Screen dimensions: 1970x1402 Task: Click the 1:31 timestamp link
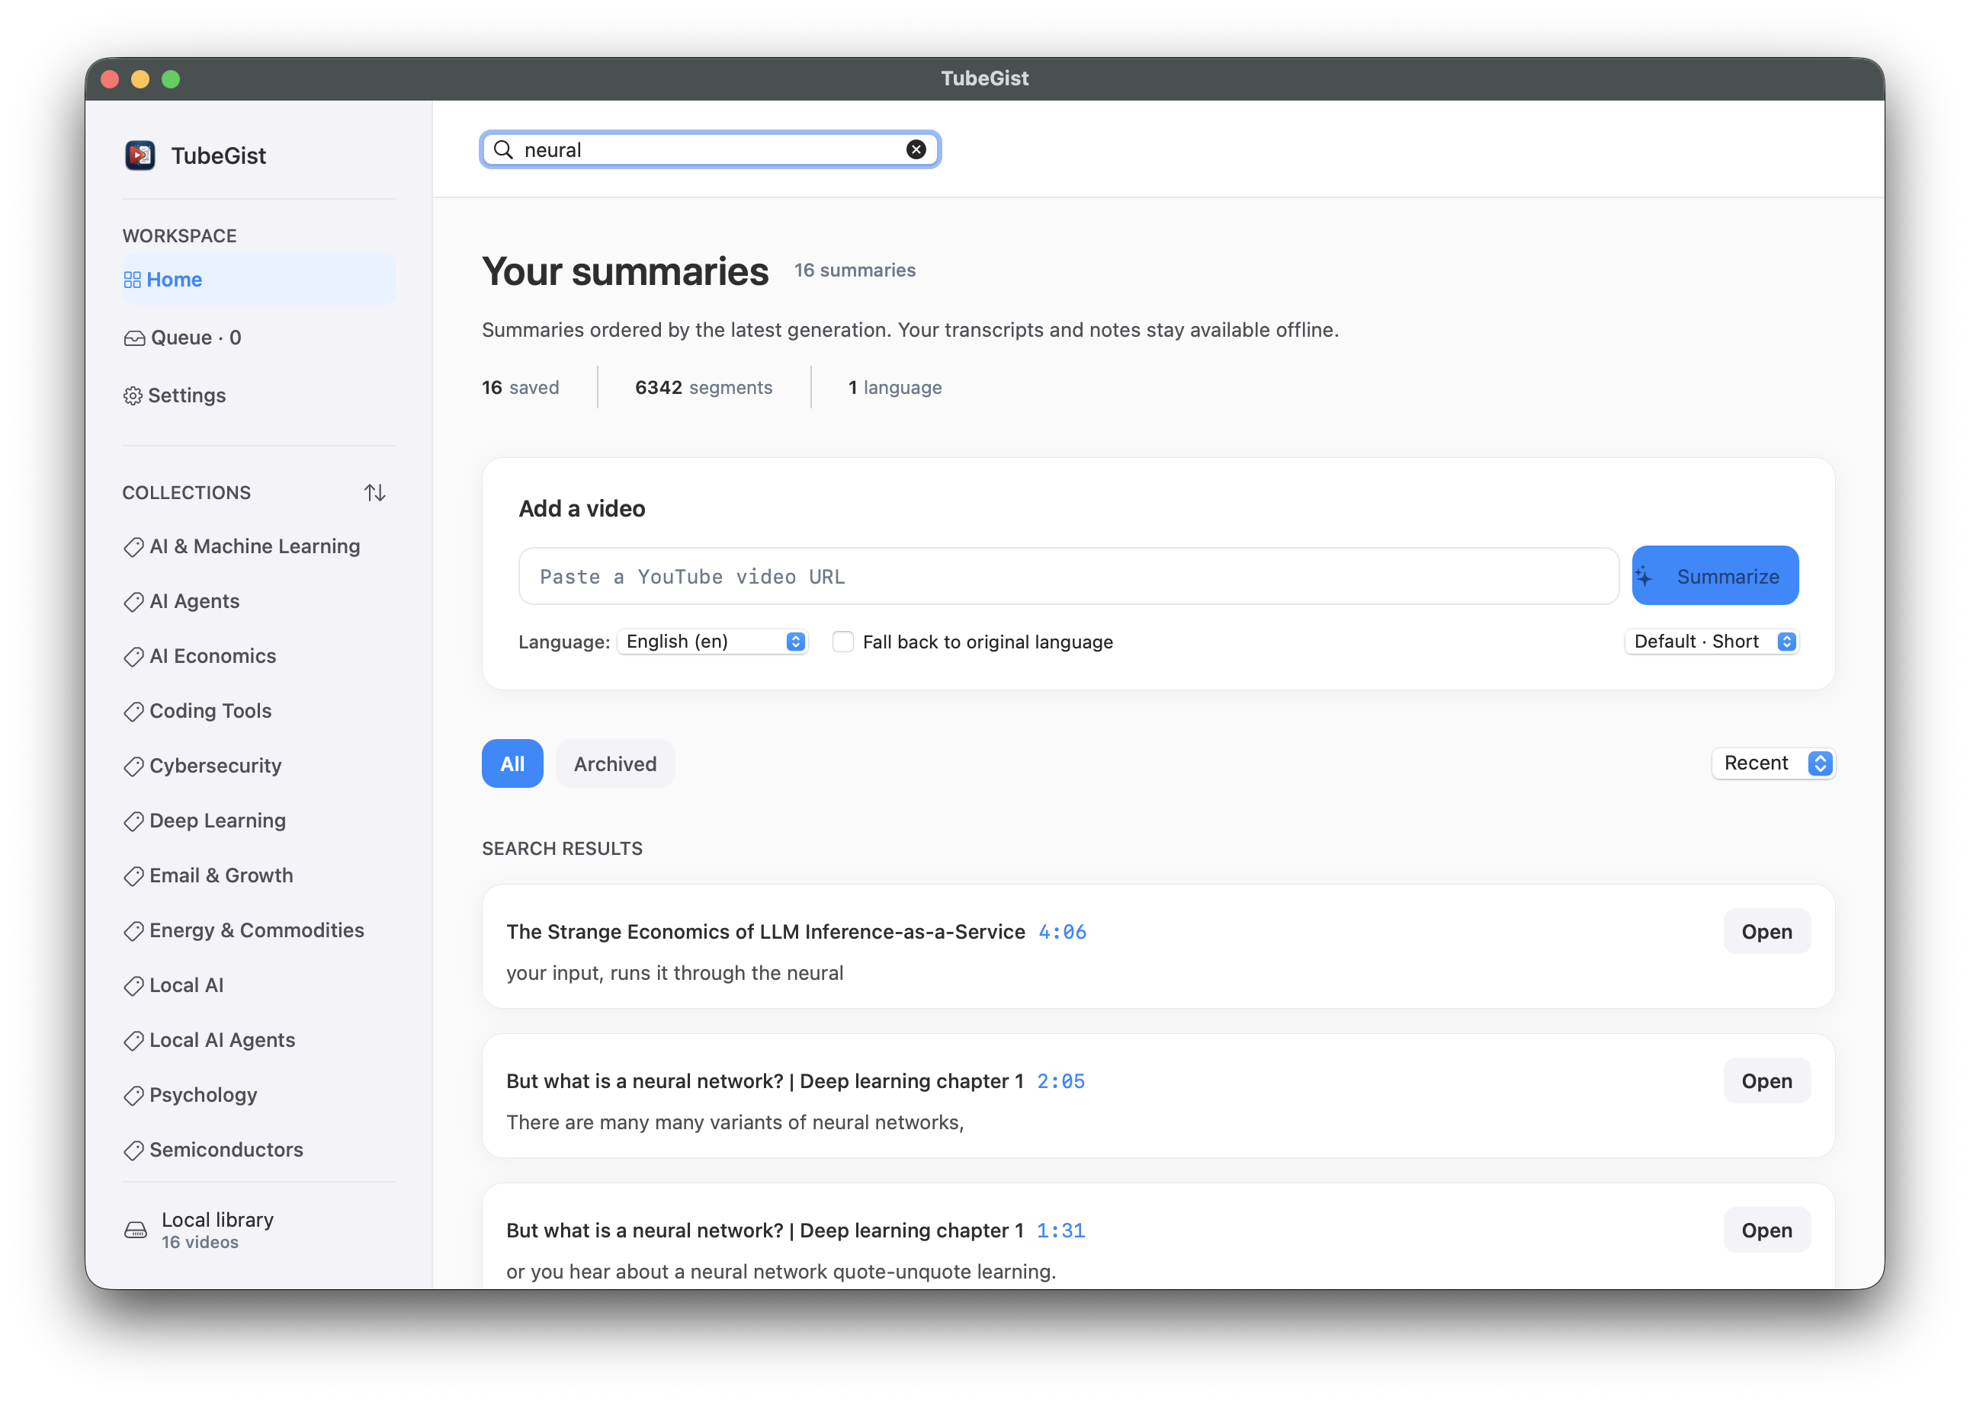[x=1060, y=1231]
